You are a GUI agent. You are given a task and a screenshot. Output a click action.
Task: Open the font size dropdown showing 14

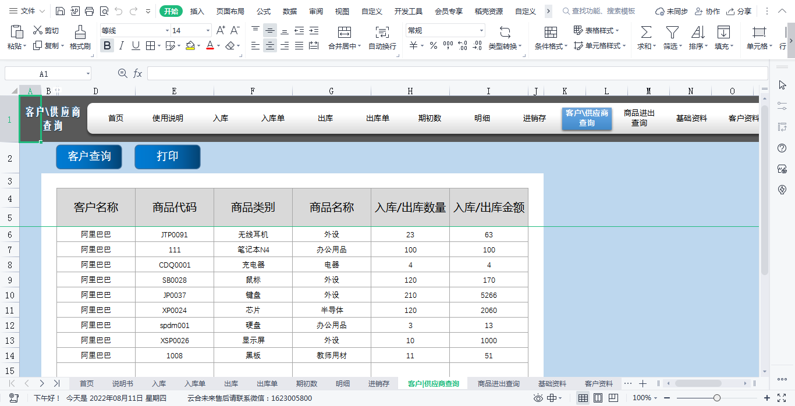[208, 30]
